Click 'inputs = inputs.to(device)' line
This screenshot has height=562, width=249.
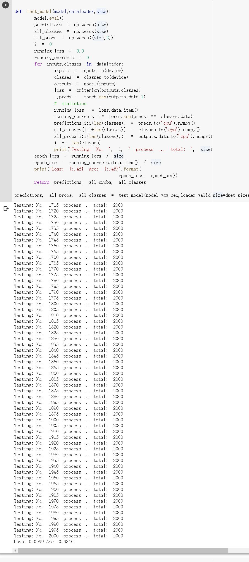coord(89,71)
